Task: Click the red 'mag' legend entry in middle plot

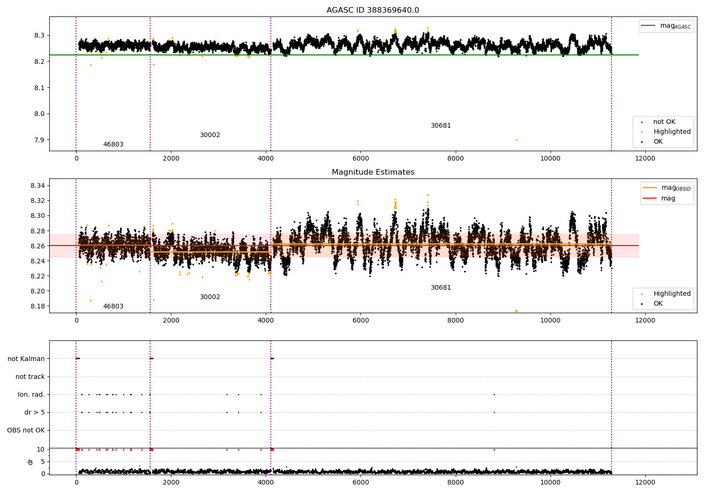Action: pyautogui.click(x=659, y=199)
